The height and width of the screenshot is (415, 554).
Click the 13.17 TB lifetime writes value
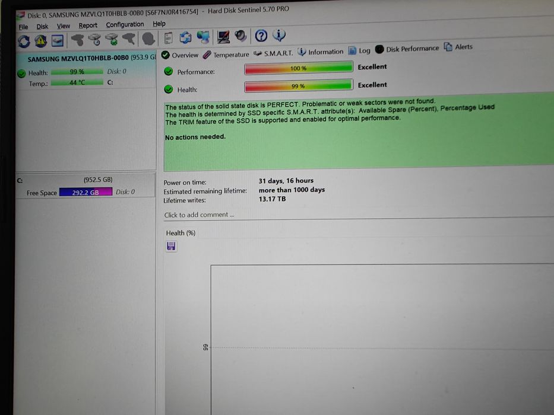272,199
